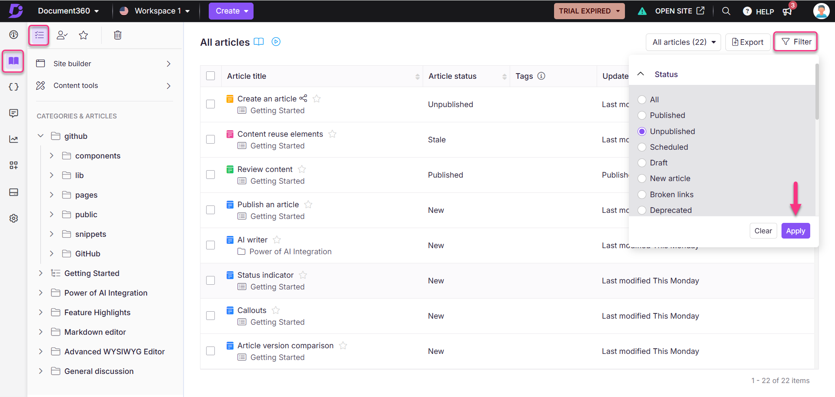Viewport: 835px width, 397px height.
Task: Select the Scheduled status radio button
Action: [x=642, y=147]
